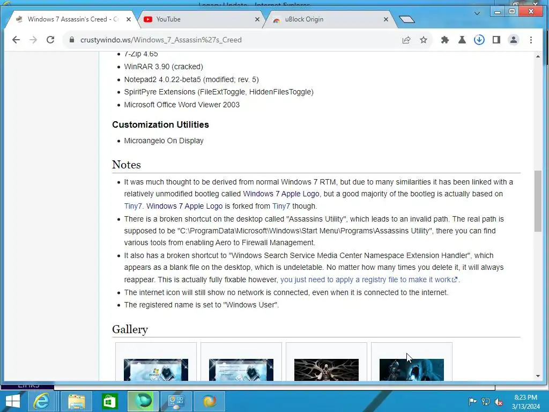Toggle the browser side panel
This screenshot has width=549, height=412.
click(x=496, y=40)
